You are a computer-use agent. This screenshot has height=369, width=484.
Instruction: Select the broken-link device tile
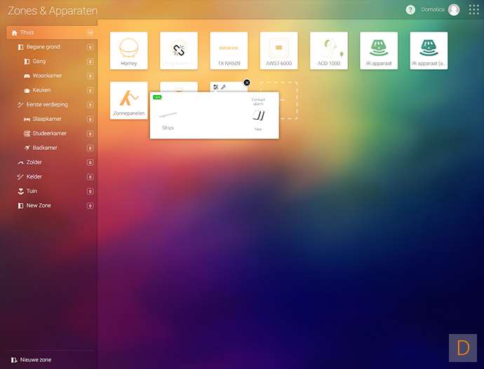179,50
